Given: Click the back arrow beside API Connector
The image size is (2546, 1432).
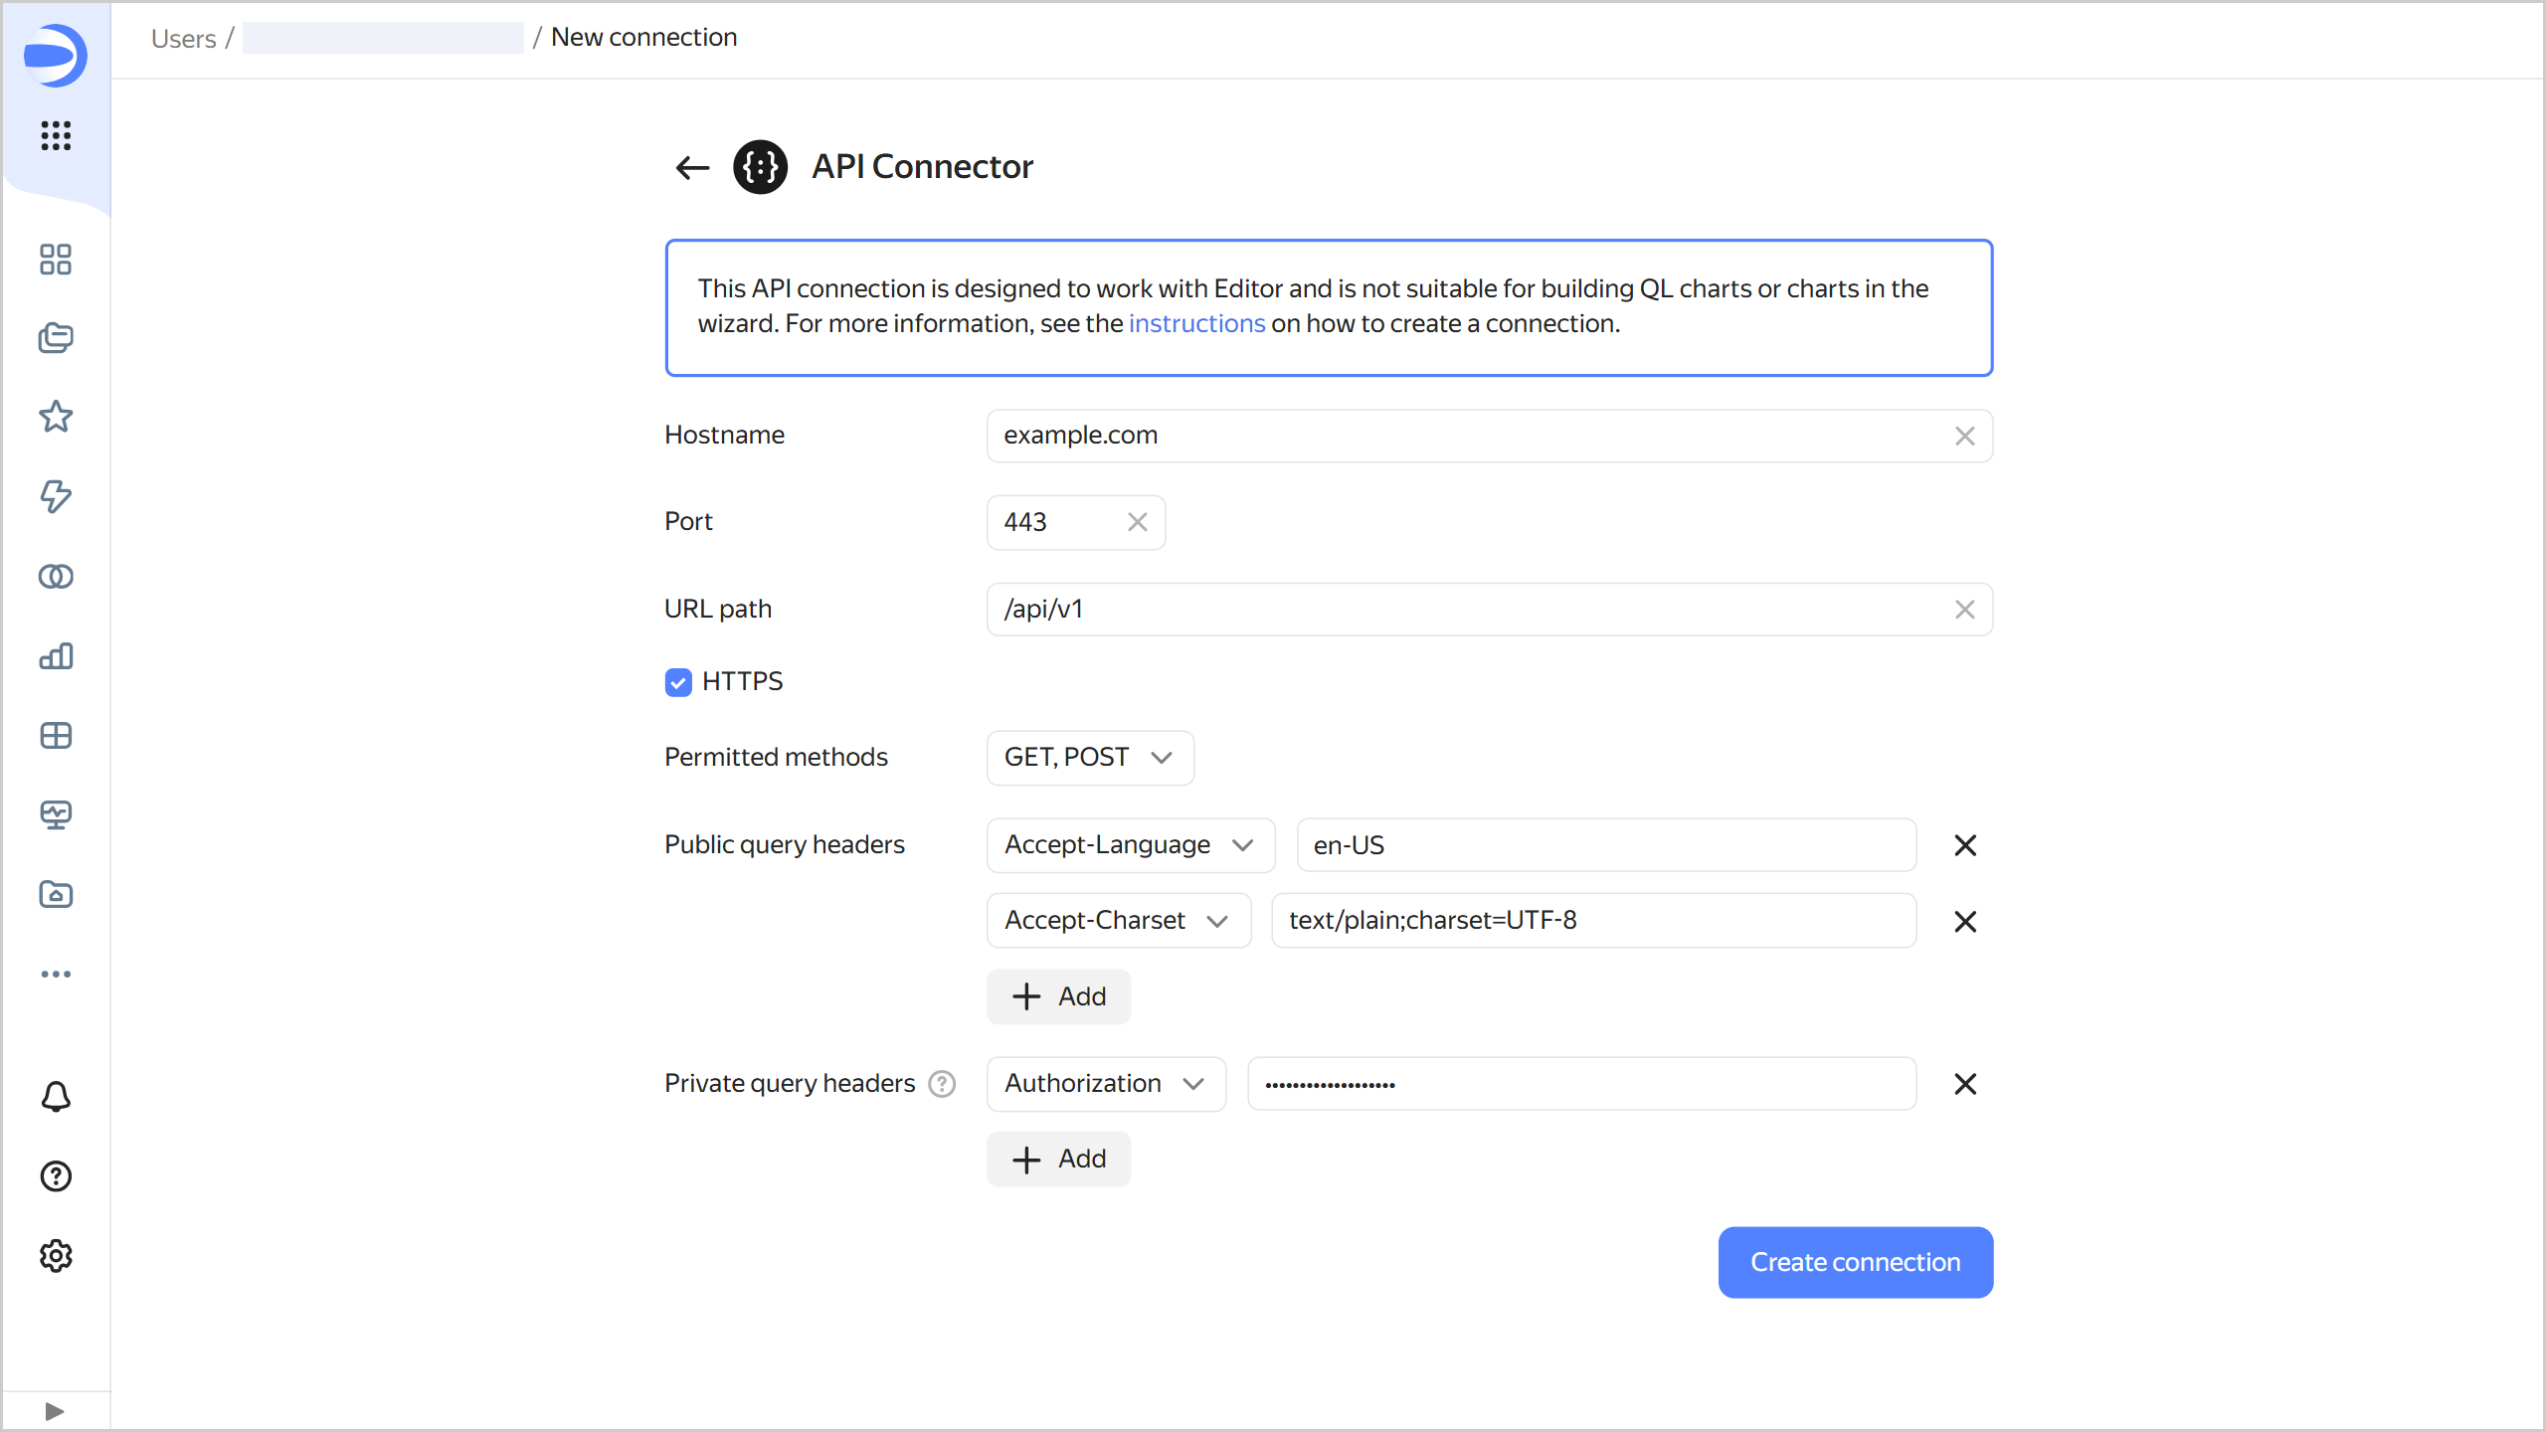Looking at the screenshot, I should 692,167.
